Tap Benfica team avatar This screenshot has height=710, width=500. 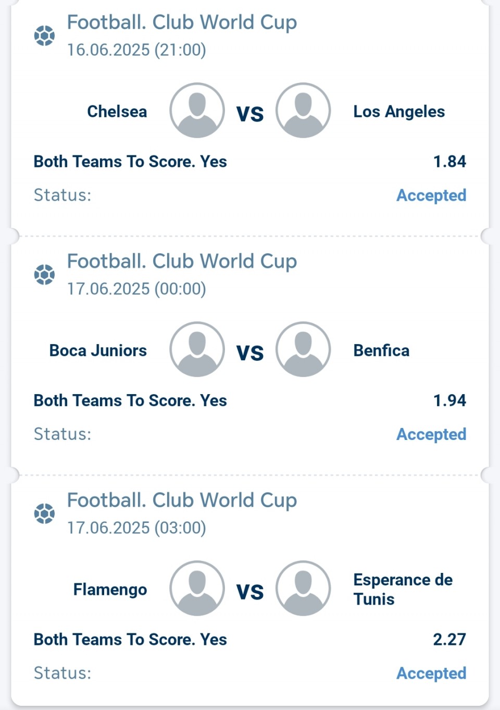point(303,349)
